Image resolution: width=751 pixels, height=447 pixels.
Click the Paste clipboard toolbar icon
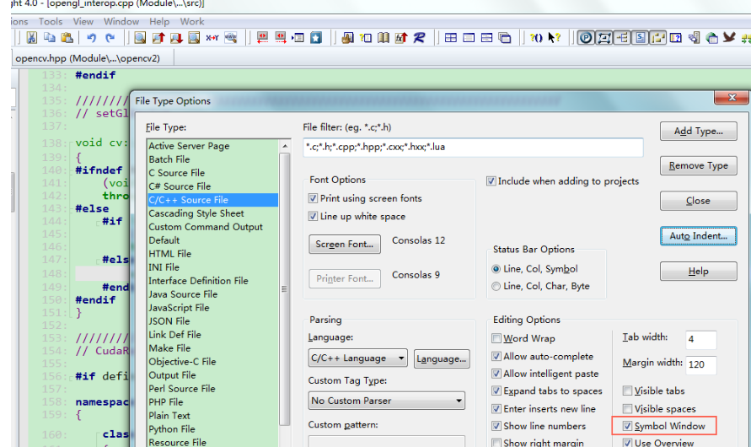pos(67,38)
